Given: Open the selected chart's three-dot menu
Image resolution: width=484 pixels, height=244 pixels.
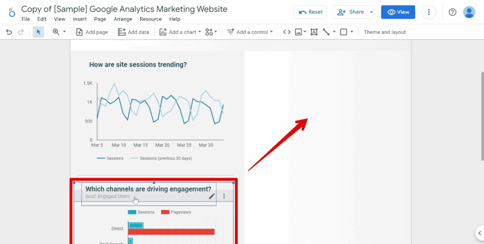Looking at the screenshot, I should pos(224,196).
